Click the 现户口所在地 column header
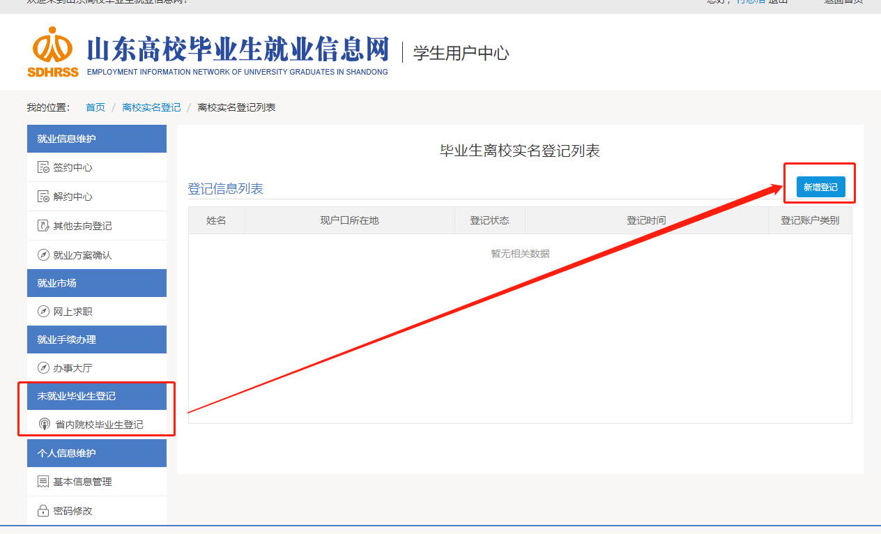 click(x=349, y=220)
